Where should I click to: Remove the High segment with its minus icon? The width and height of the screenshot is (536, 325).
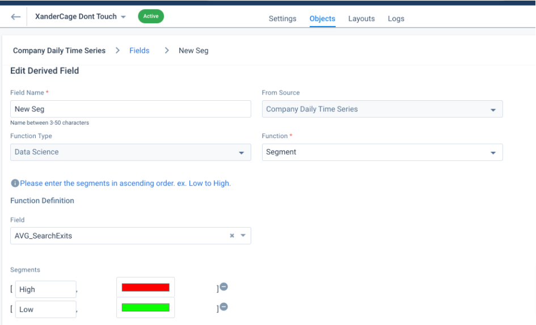tap(224, 286)
